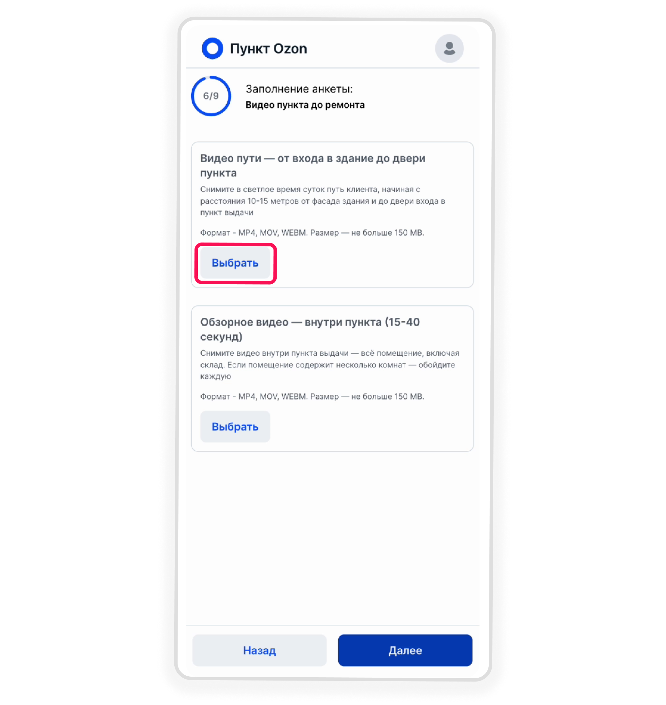Select video file for path-to-entrance section

pos(235,263)
